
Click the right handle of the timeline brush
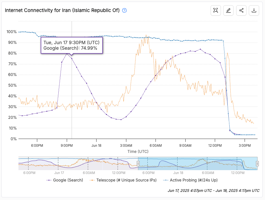[x=257, y=164]
